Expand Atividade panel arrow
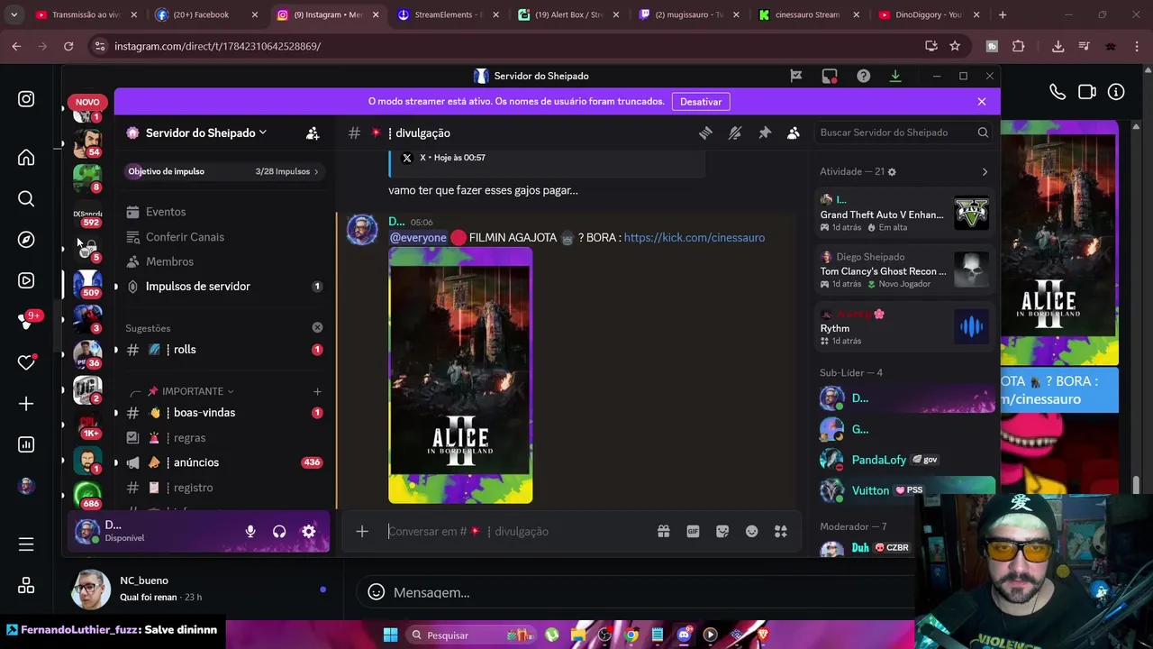 [985, 172]
